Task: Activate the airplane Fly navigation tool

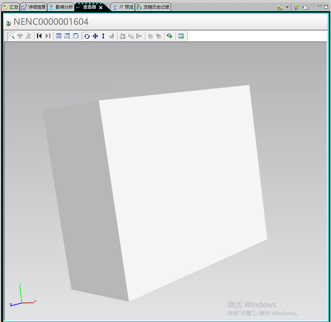Action: coord(20,36)
